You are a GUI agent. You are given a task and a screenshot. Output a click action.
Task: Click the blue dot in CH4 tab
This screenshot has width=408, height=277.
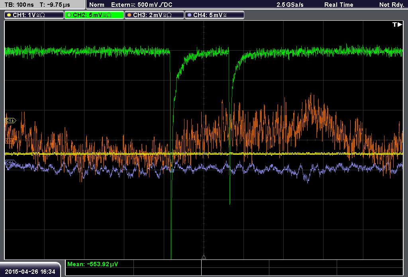[x=189, y=15]
